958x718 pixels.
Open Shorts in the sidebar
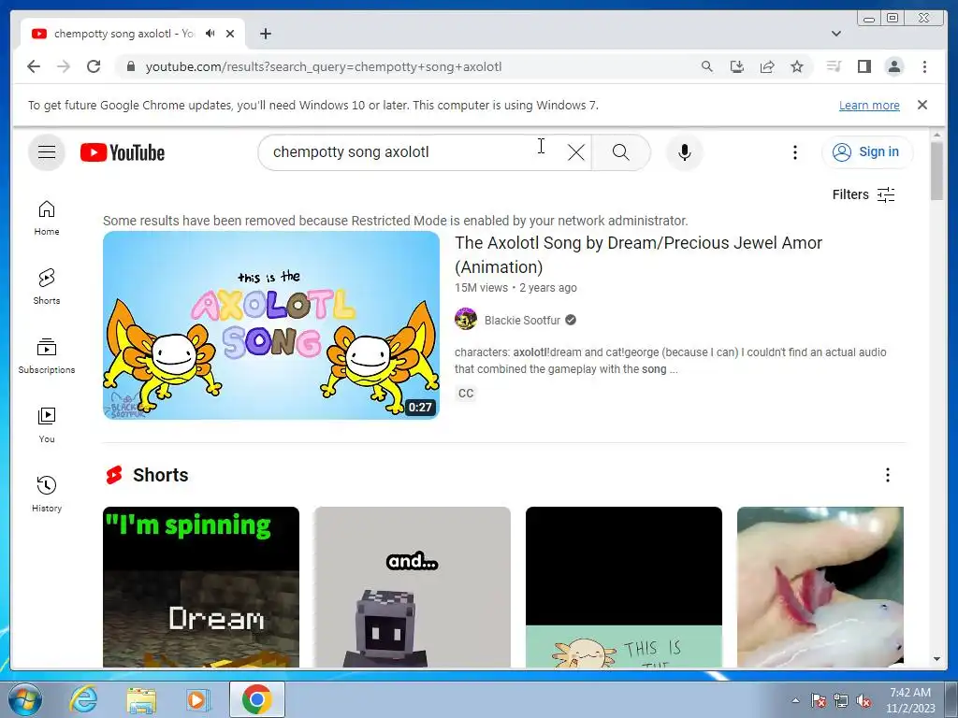47,287
